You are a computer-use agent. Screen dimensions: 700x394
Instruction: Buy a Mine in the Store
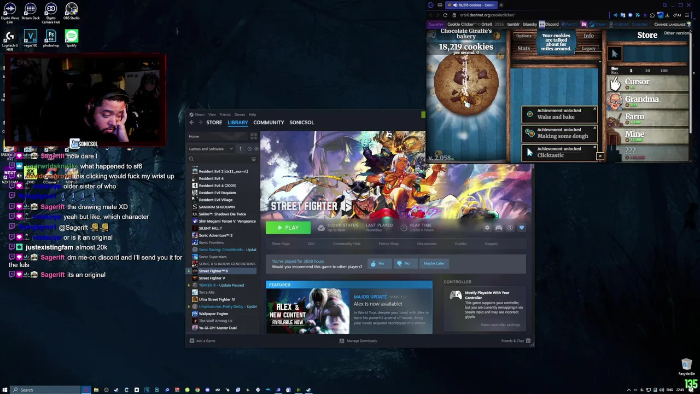click(x=649, y=136)
